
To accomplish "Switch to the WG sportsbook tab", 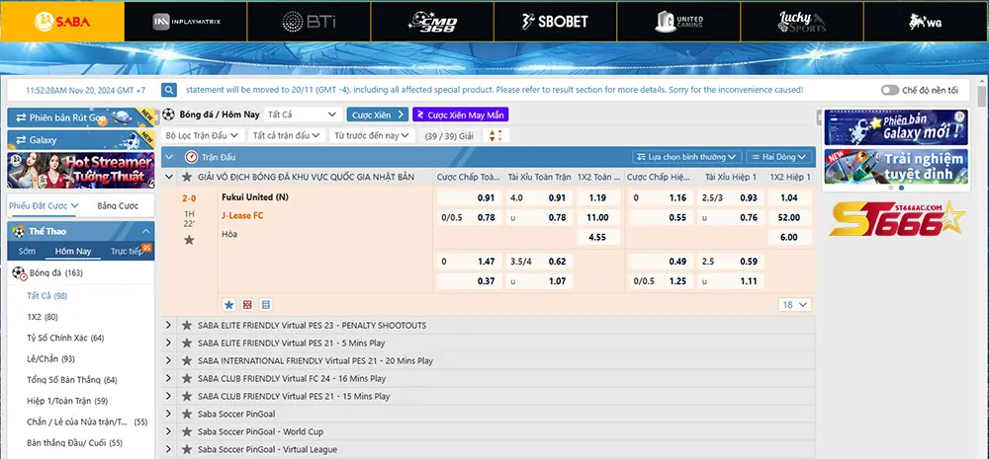I will pos(926,22).
